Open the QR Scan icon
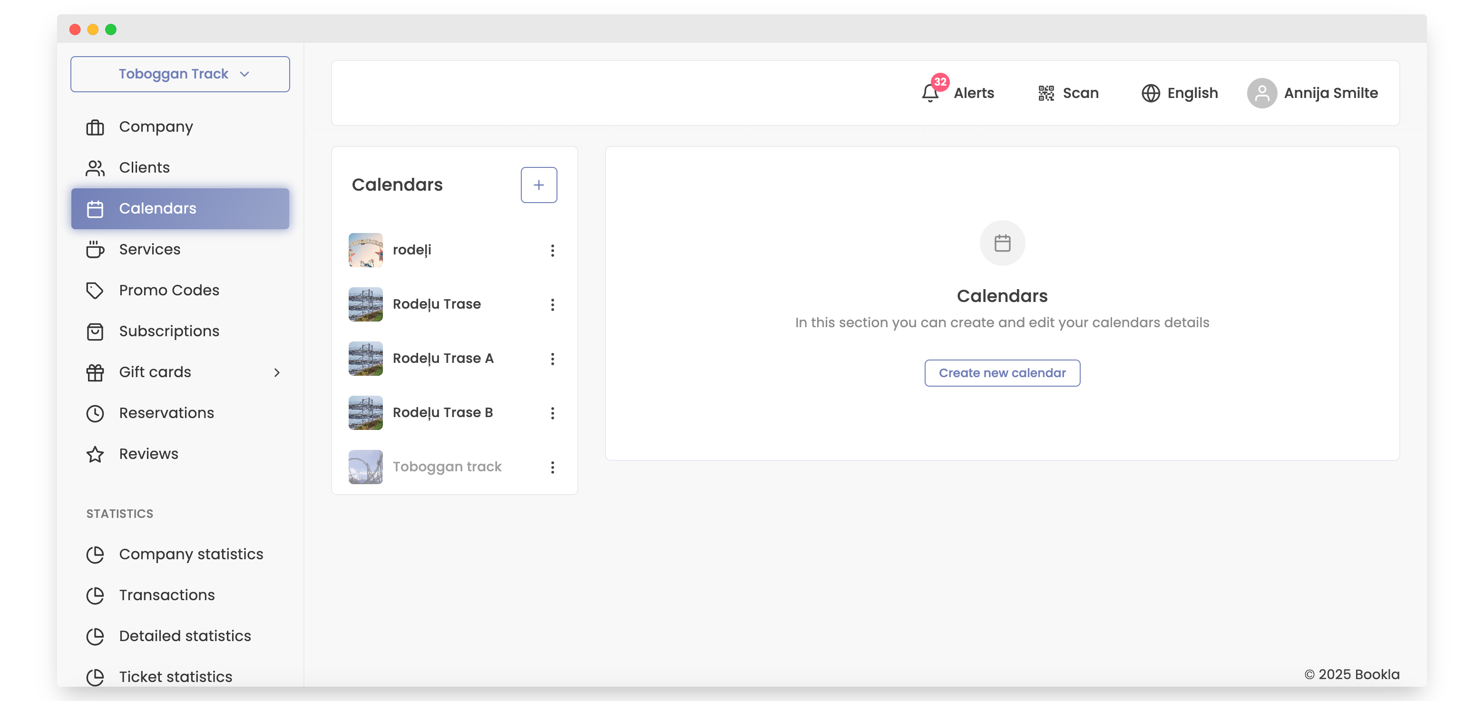 click(1046, 93)
